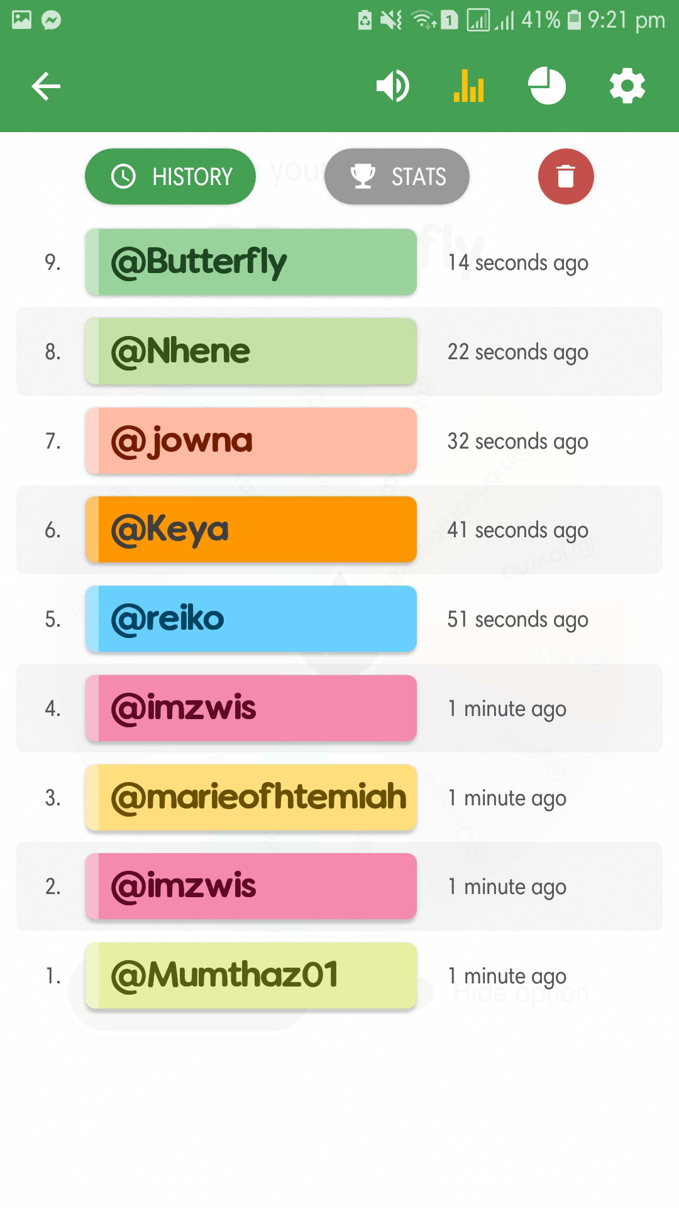Open the pie chart wheel icon
The height and width of the screenshot is (1208, 679).
547,86
